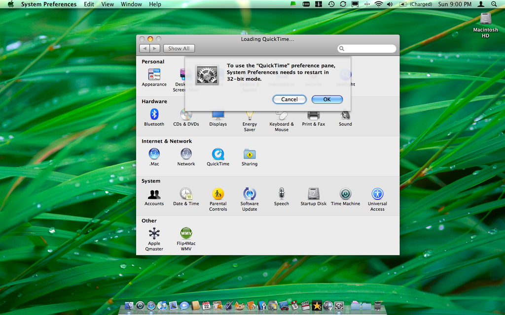The height and width of the screenshot is (315, 505).
Task: Click the Macintosh HD desktop icon
Action: click(485, 25)
